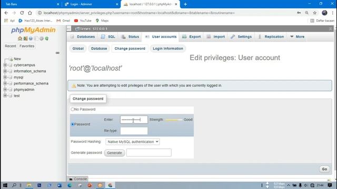Click the Enter password field
The image size is (337, 189).
pyautogui.click(x=134, y=120)
